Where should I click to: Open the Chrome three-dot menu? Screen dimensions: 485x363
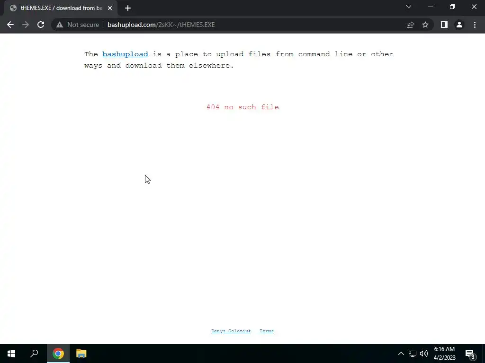[475, 25]
